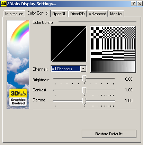The height and width of the screenshot is (145, 143).
Task: Click the gamma curve graph preview
Action: pos(69,44)
